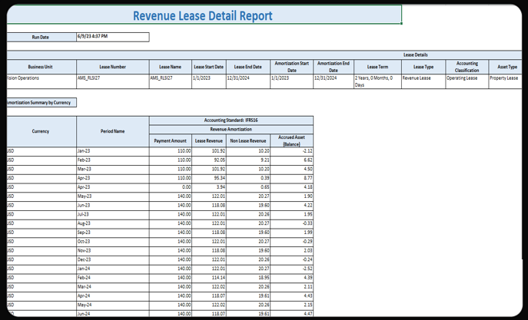Select the Revenue Amortization header cell

coord(231,130)
